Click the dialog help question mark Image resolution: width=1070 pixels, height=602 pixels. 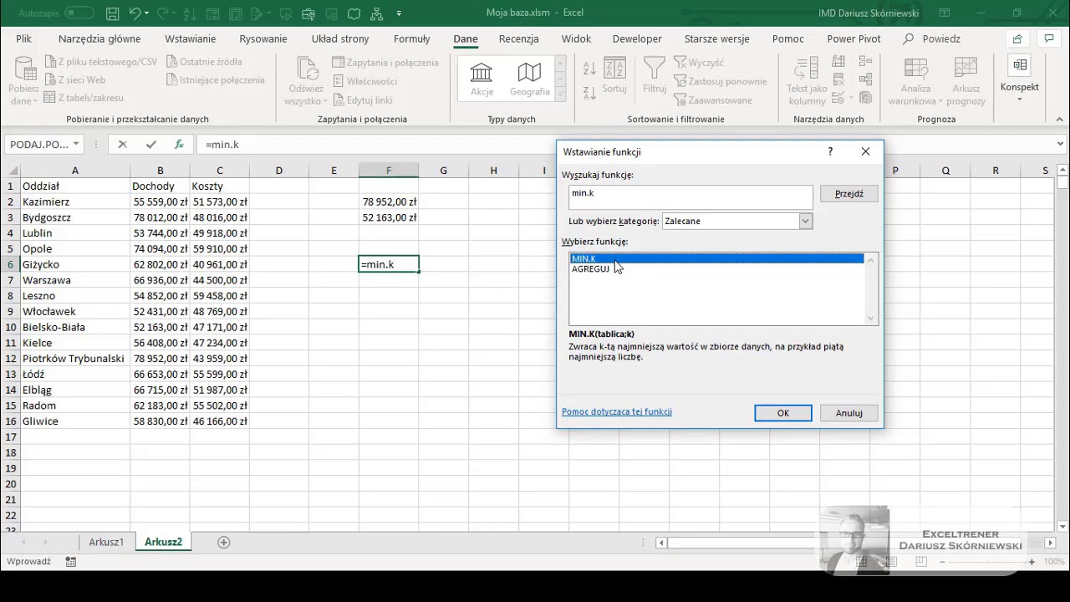click(x=830, y=151)
